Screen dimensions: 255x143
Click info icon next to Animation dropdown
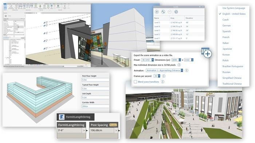(187, 70)
